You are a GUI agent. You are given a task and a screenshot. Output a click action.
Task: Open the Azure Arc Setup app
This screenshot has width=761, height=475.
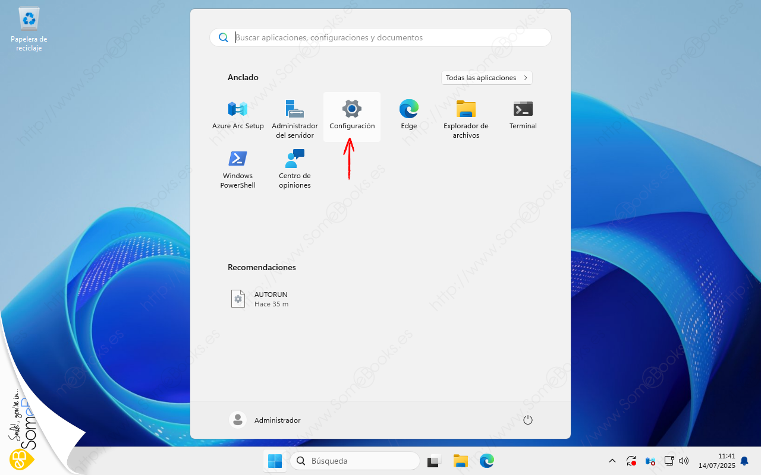point(238,115)
